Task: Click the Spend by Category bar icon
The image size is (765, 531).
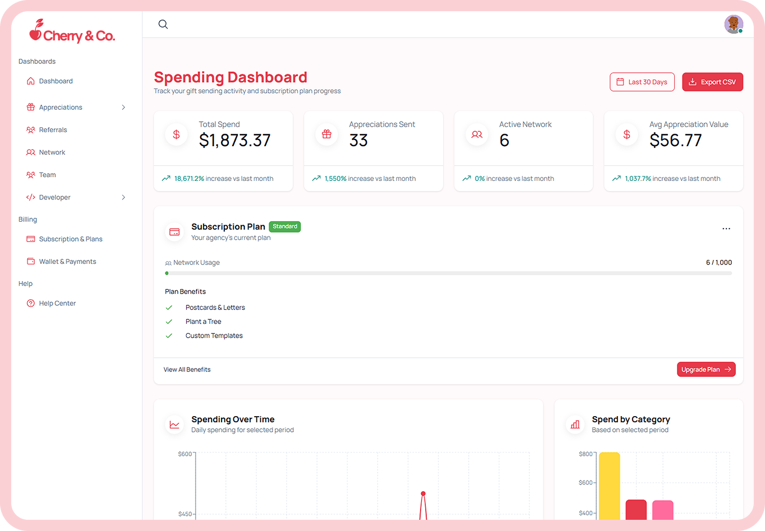Action: [x=575, y=425]
